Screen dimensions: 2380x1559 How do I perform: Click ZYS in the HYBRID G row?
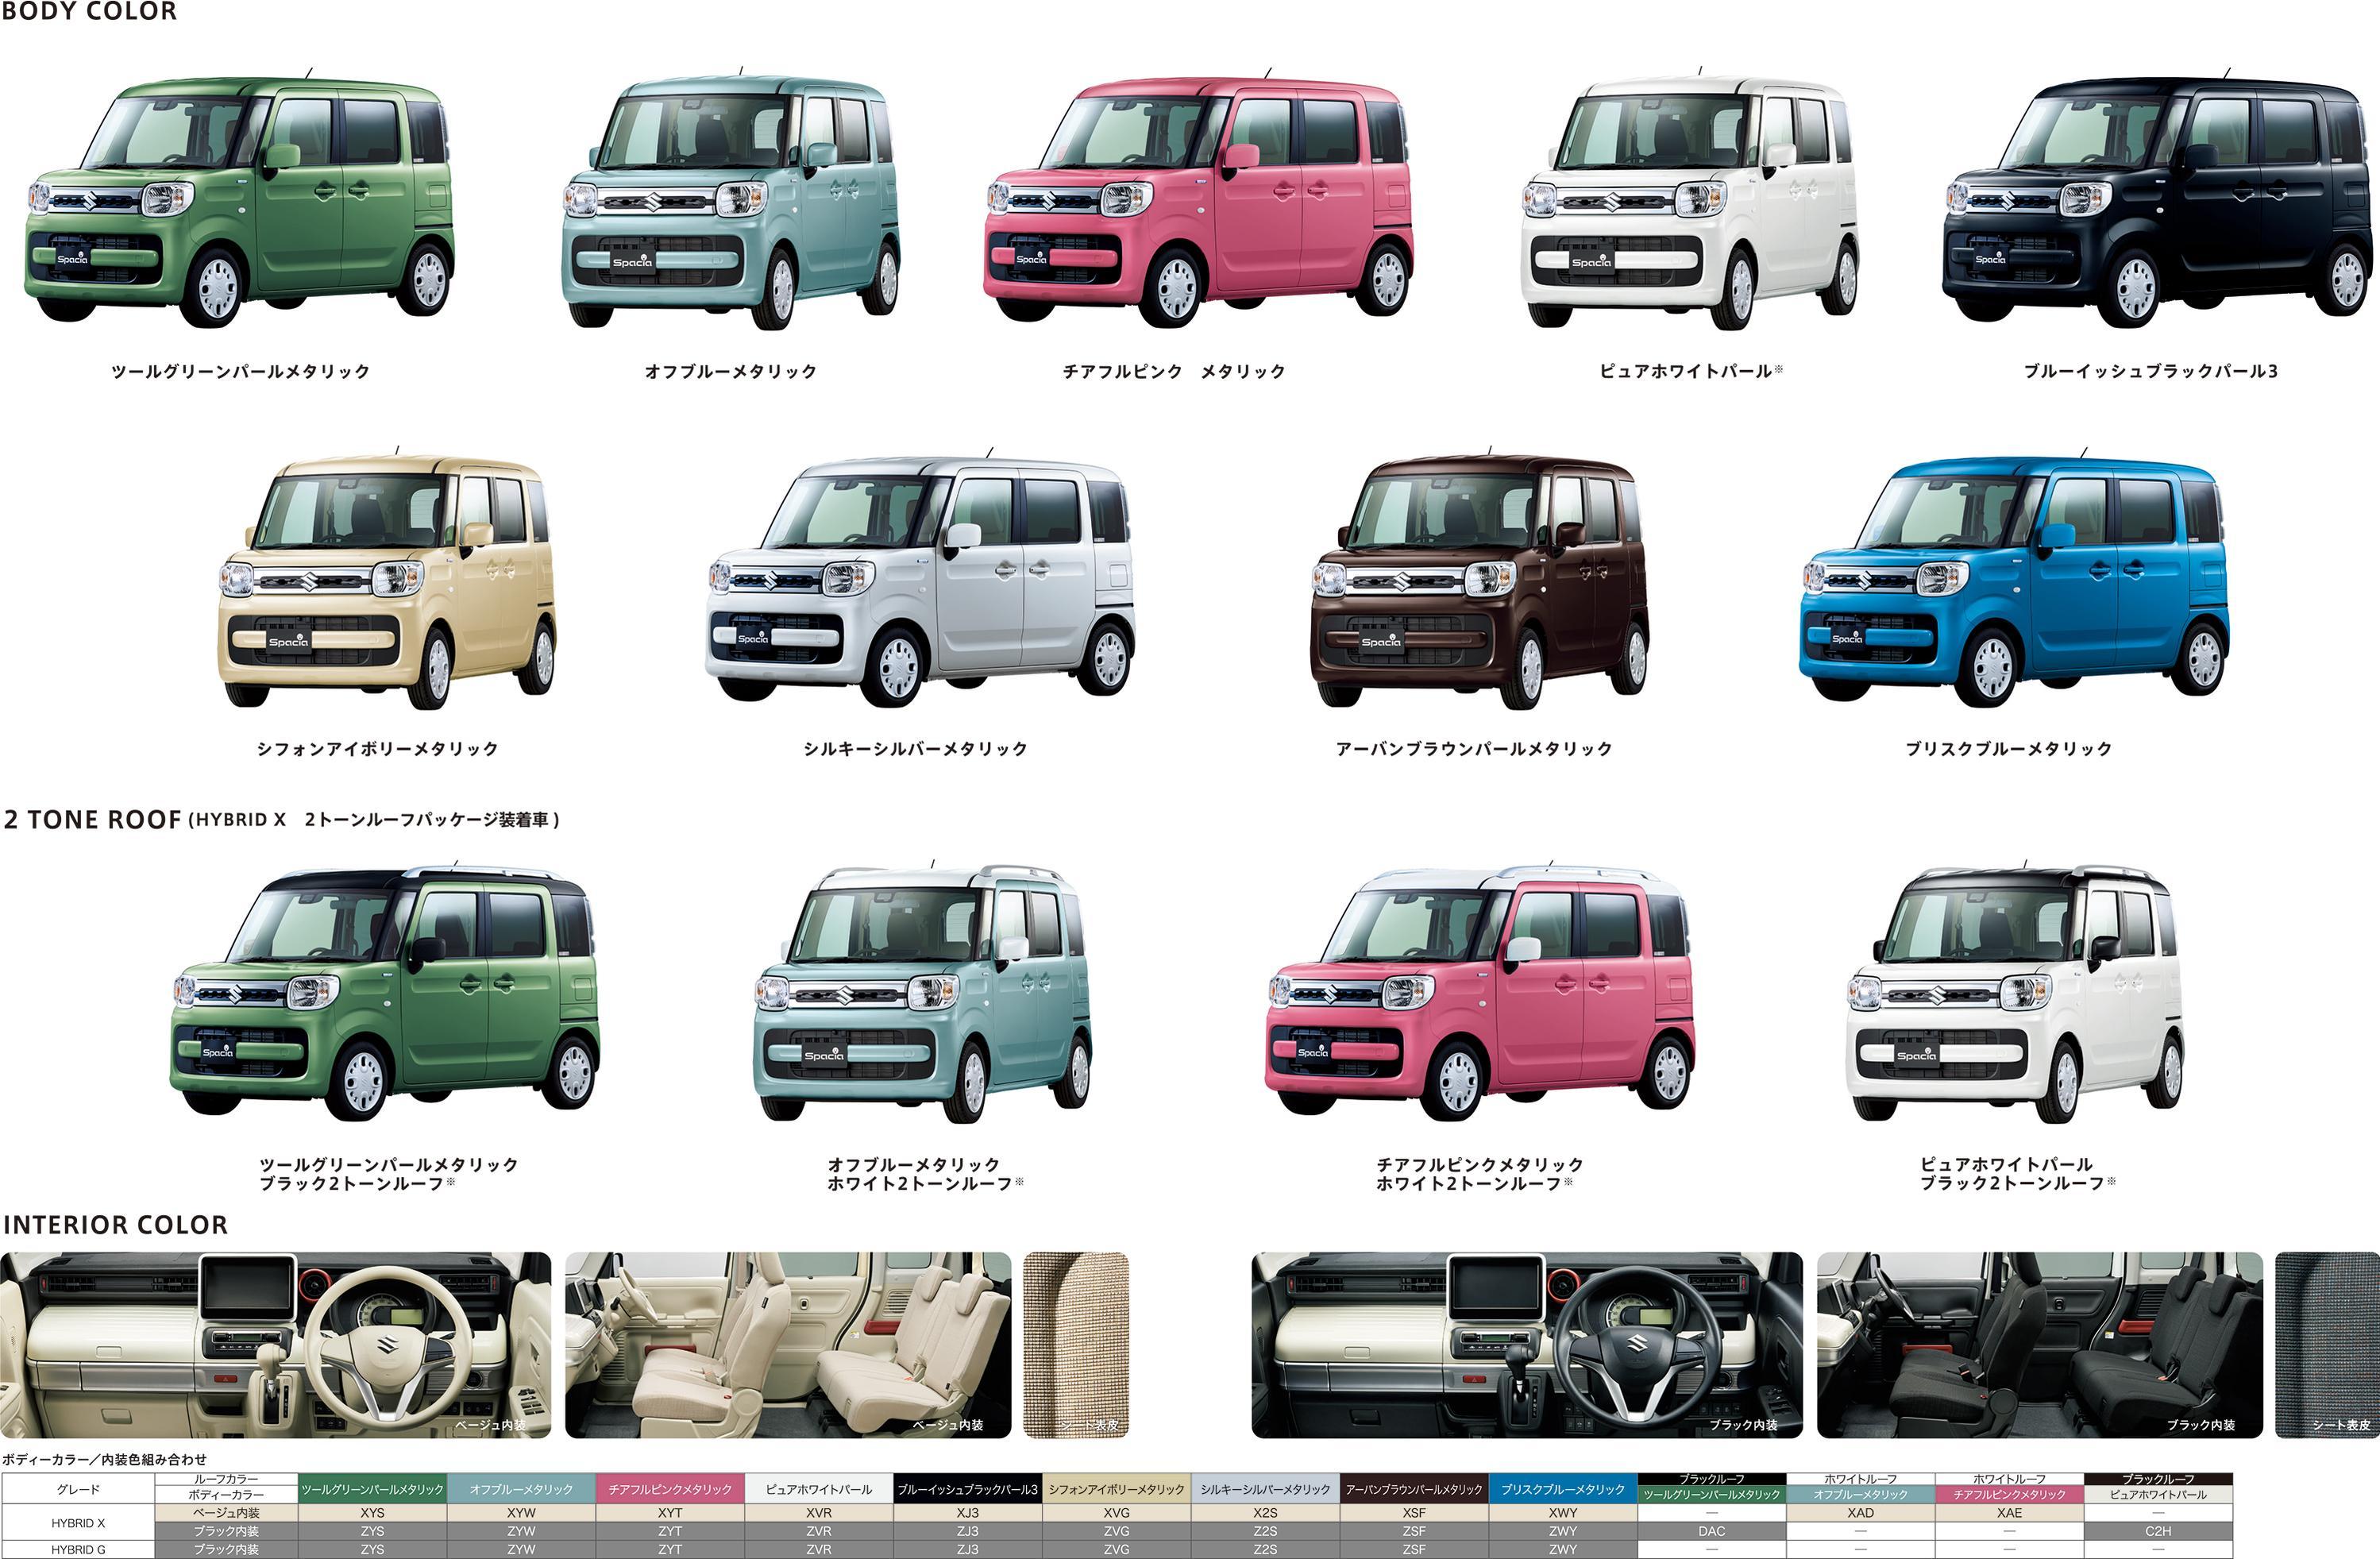pos(372,1549)
